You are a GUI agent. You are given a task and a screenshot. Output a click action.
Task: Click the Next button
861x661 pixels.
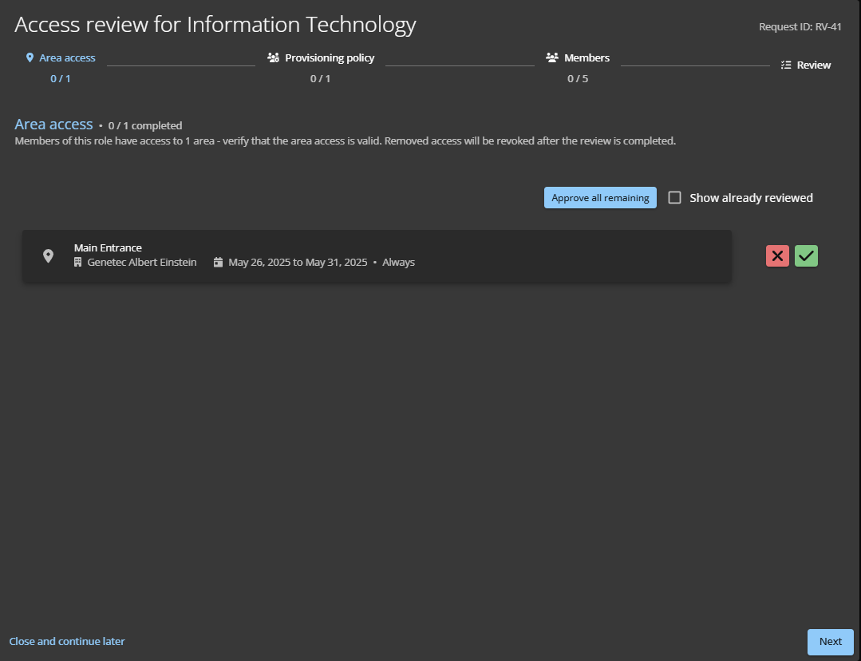point(830,642)
